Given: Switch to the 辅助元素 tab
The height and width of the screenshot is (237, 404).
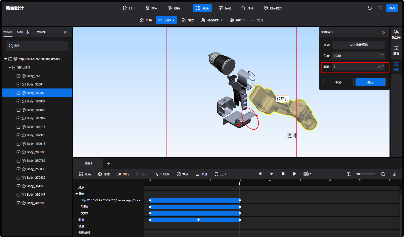Looking at the screenshot, I should point(23,32).
